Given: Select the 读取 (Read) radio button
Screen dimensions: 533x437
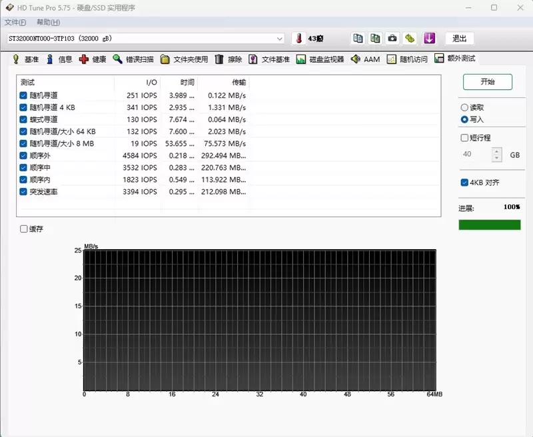Looking at the screenshot, I should (464, 107).
